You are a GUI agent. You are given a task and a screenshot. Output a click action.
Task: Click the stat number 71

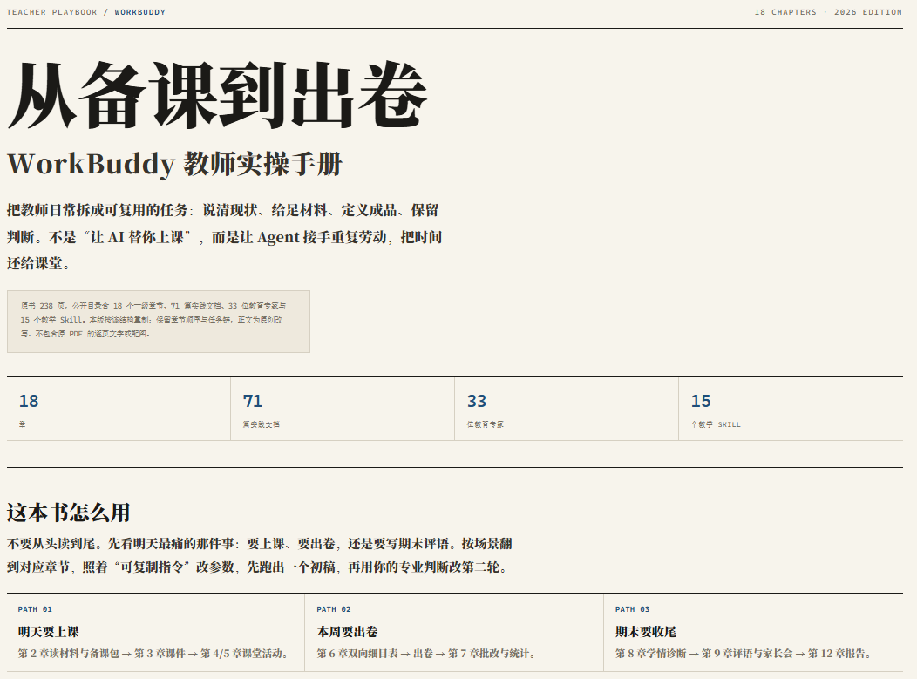pyautogui.click(x=253, y=401)
